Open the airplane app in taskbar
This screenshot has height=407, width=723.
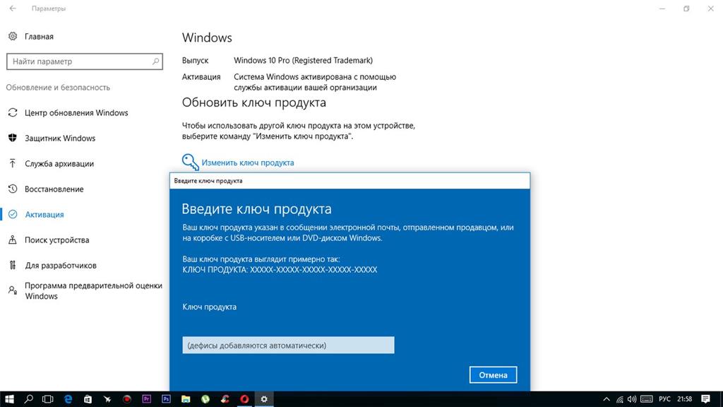tap(107, 399)
